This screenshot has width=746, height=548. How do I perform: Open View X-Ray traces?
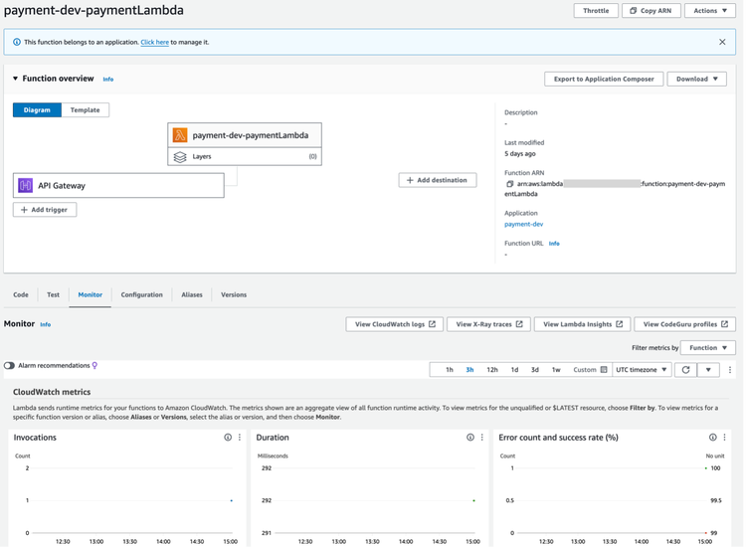[488, 324]
